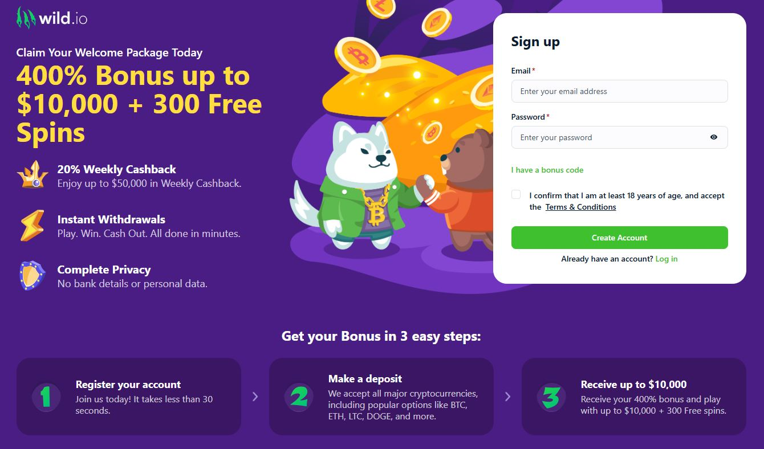This screenshot has width=764, height=449.
Task: Click the green number 3 step icon
Action: tap(551, 397)
